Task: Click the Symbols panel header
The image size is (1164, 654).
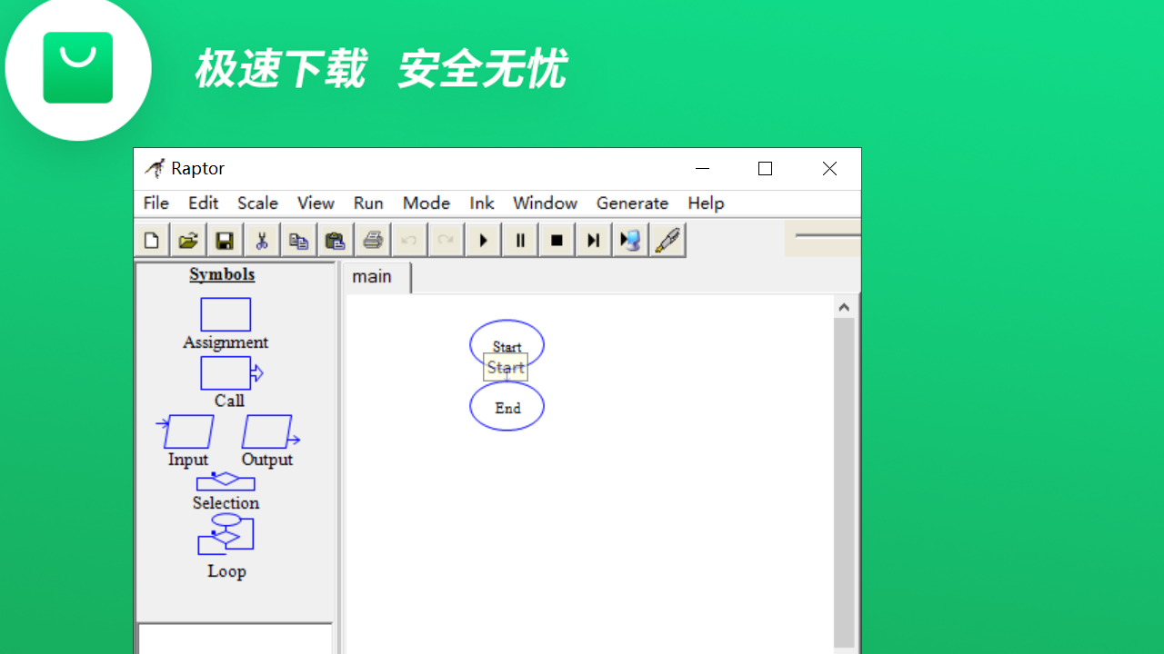Action: point(221,273)
